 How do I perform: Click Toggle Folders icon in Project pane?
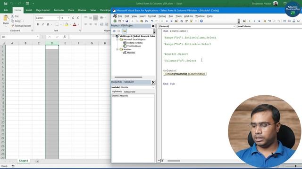point(124,31)
